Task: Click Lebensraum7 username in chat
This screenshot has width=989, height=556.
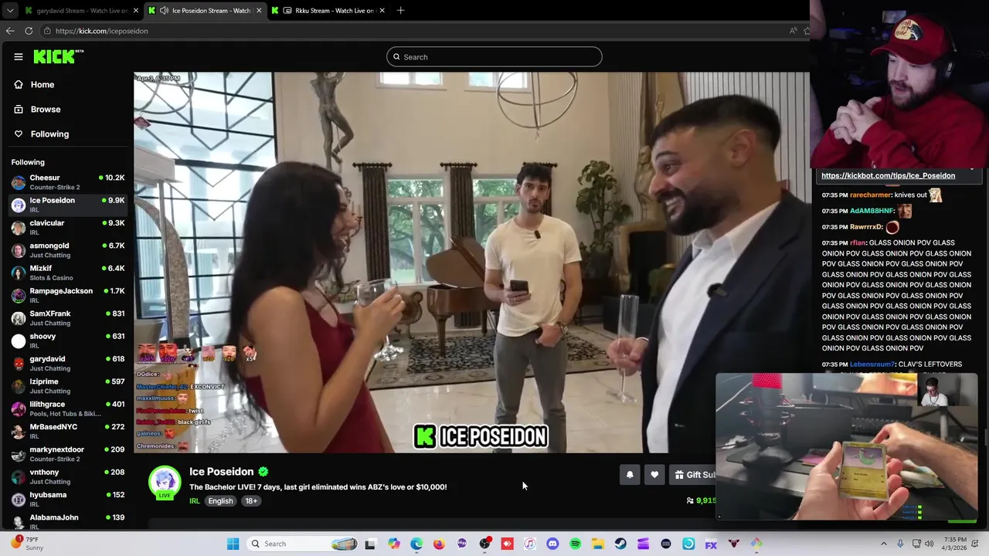Action: [x=872, y=364]
